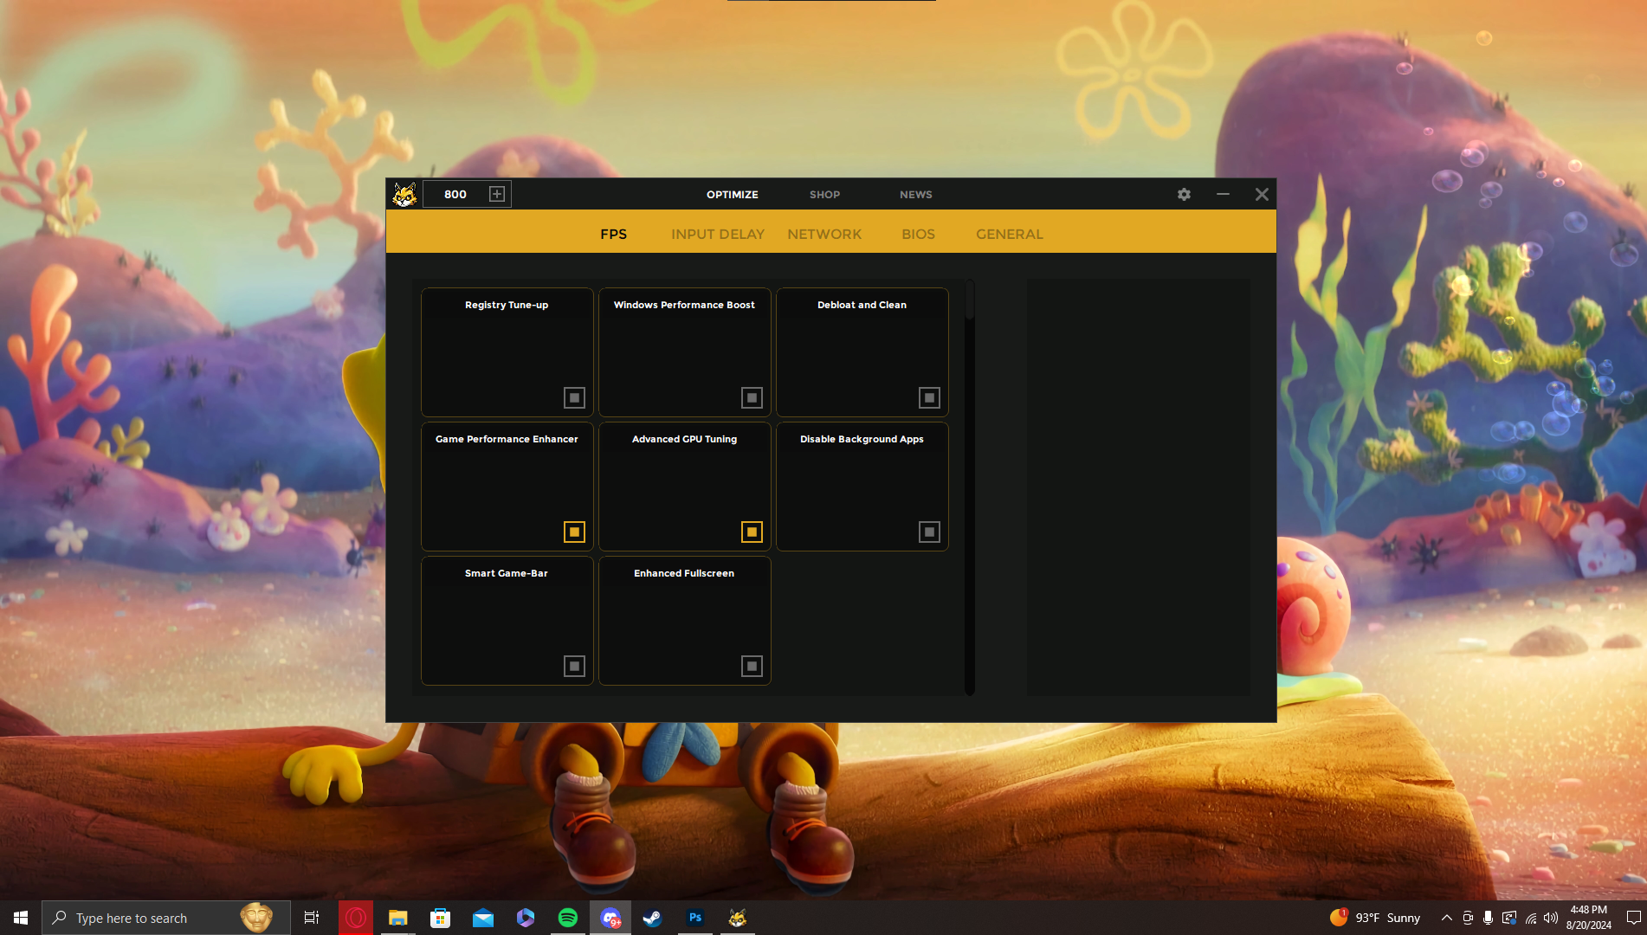
Task: Open the weather widget showing 93°F Sunny
Action: tap(1375, 918)
